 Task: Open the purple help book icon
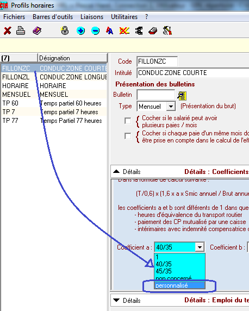37,31
